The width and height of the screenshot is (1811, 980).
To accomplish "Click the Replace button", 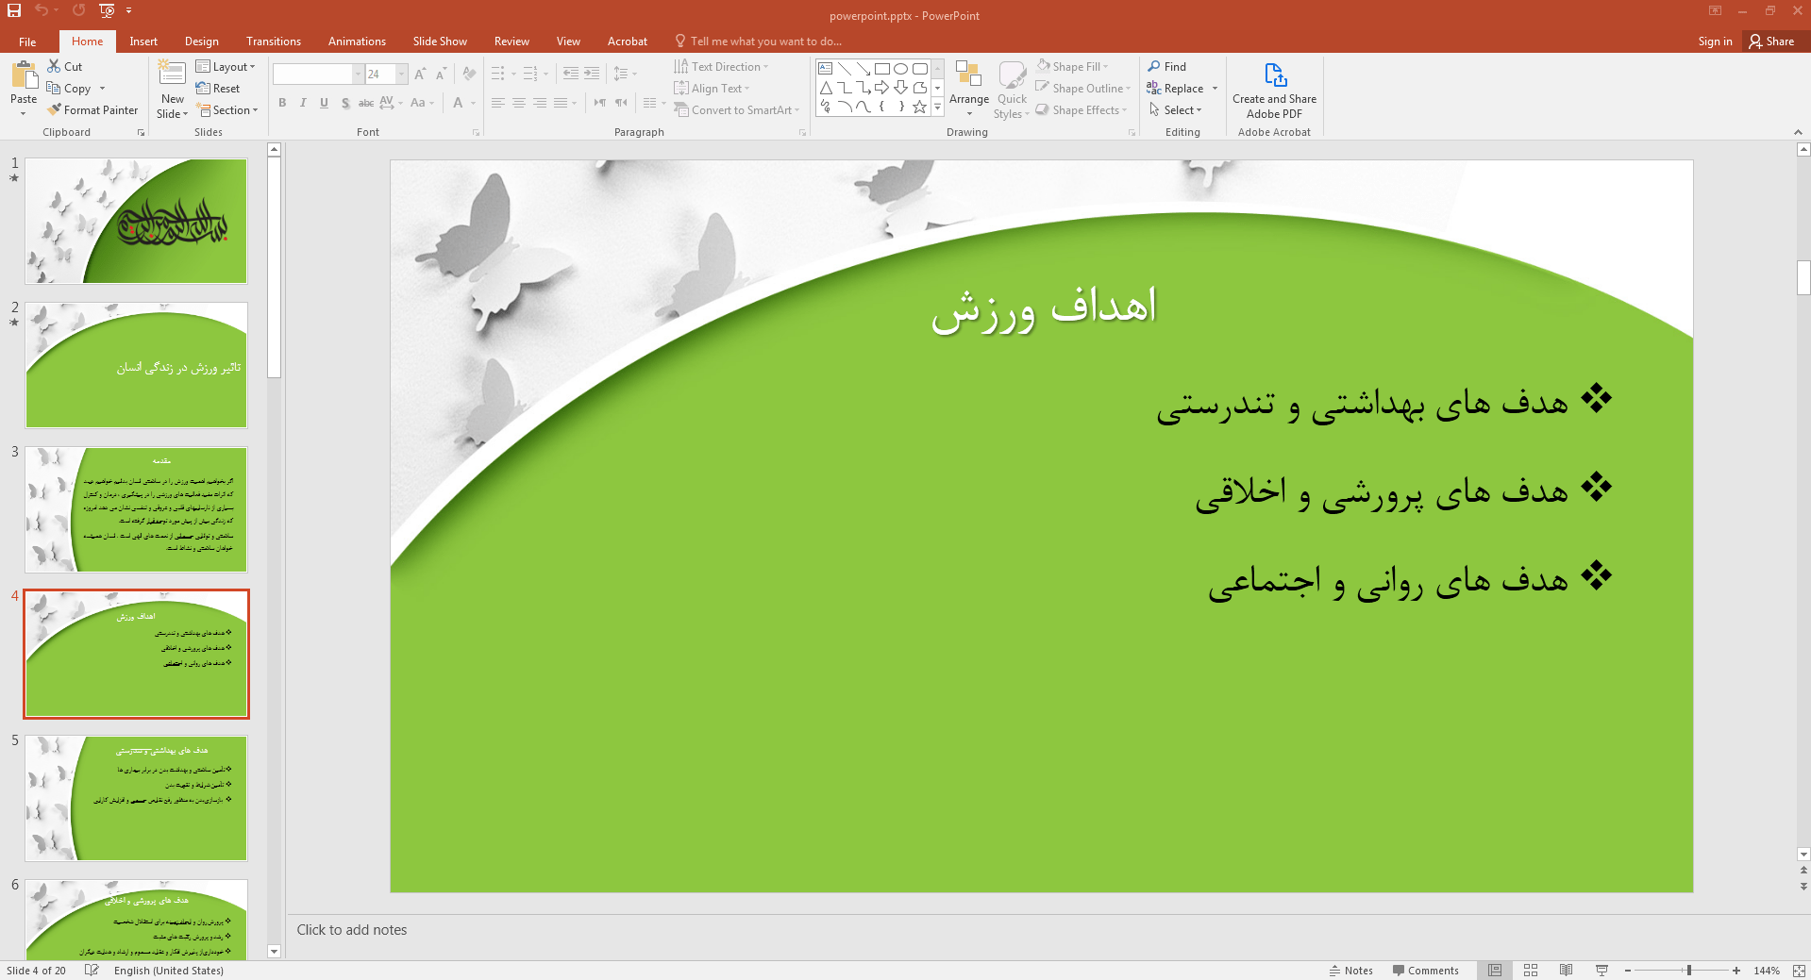I will coord(1176,88).
